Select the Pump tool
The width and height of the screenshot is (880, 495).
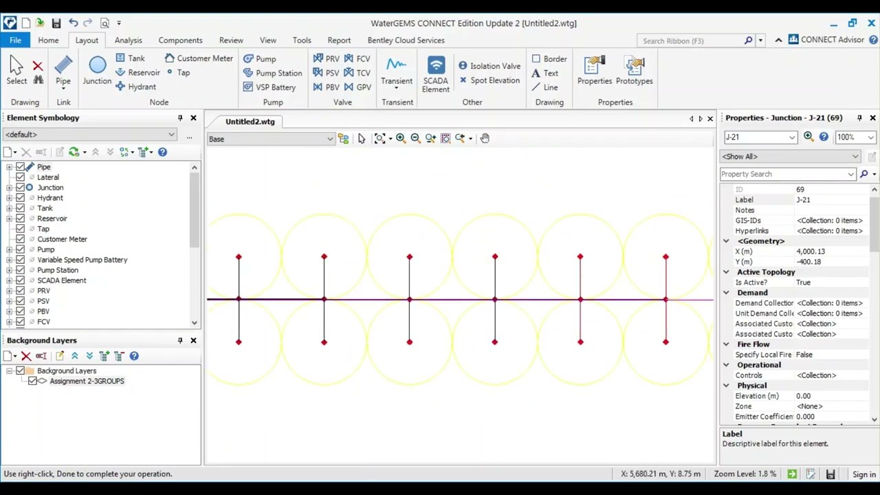coord(259,59)
